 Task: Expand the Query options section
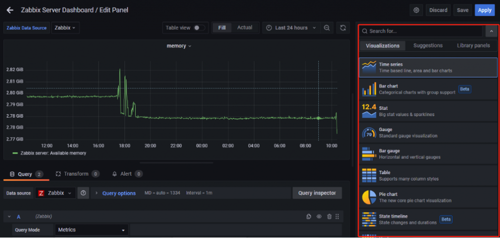(x=96, y=193)
